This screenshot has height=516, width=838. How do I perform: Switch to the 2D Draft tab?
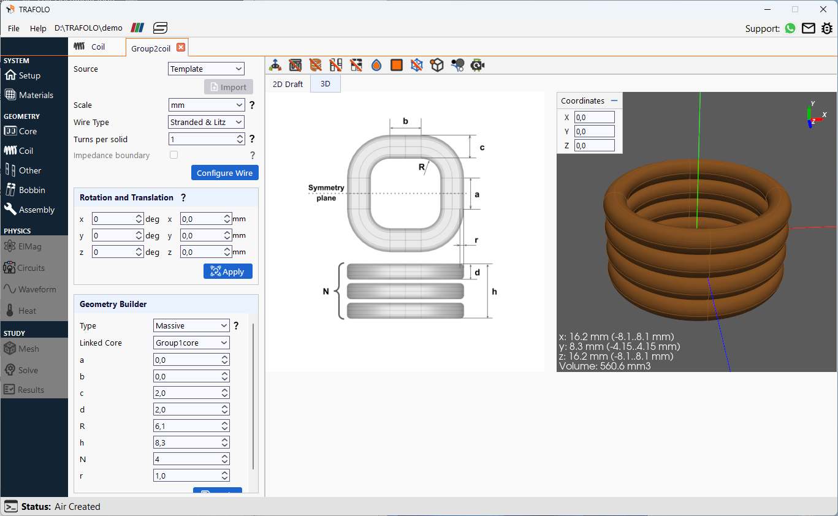(x=288, y=84)
